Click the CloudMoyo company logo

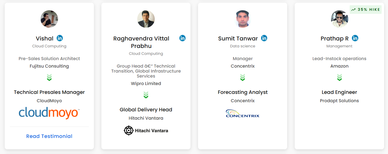click(49, 113)
